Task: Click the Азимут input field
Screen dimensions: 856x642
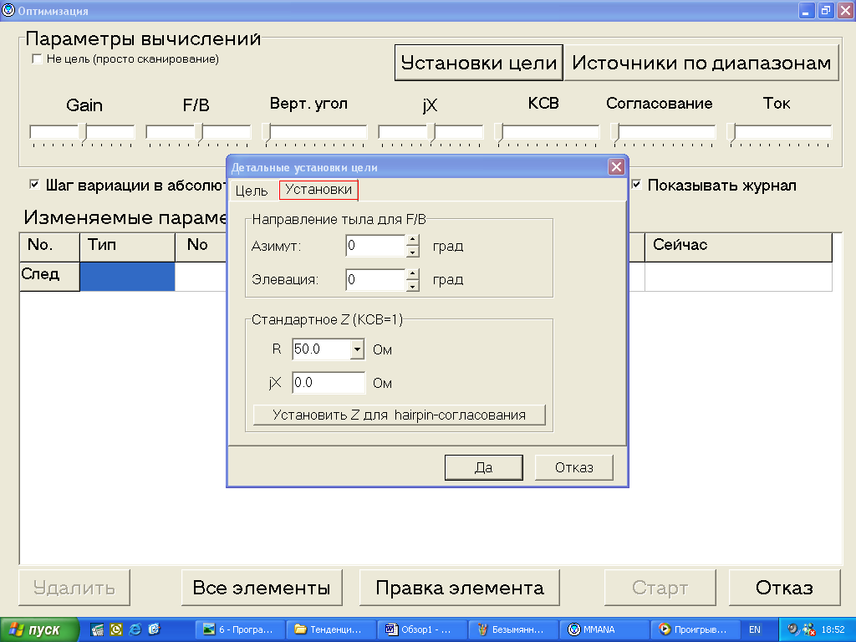Action: (375, 246)
